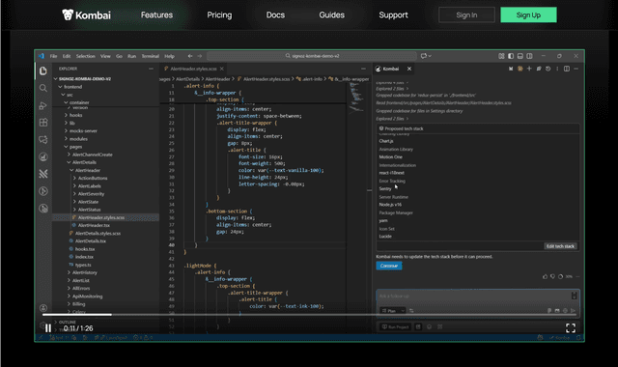Click the Go Forward arrow in title bar
The image size is (618, 367).
point(200,56)
